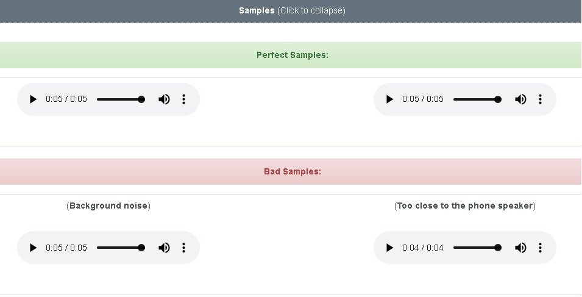Seek within the 0:04 sample progress bar
This screenshot has height=297, width=582.
(x=477, y=248)
